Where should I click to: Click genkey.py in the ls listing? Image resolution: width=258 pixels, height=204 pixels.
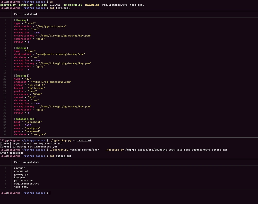click(26, 5)
